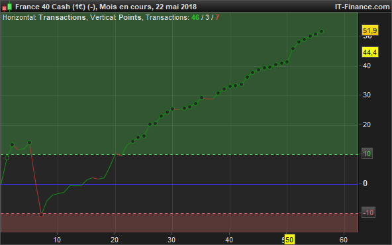This screenshot has width=392, height=245.
Task: Click the 30 value on vertical axis
Action: pyautogui.click(x=366, y=95)
